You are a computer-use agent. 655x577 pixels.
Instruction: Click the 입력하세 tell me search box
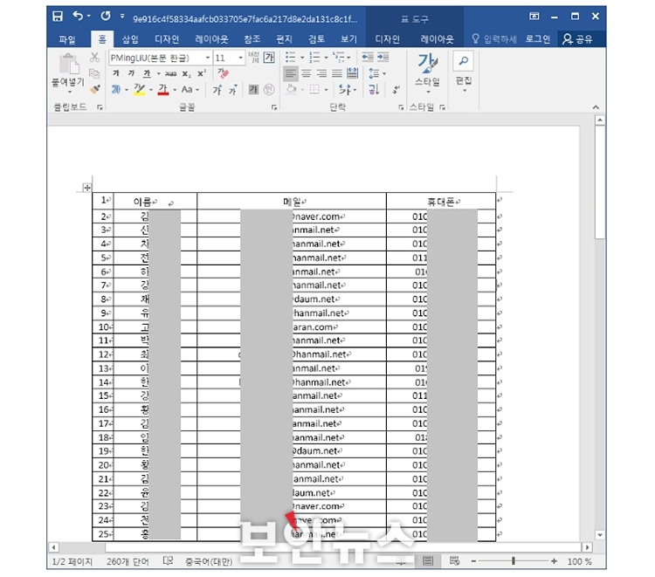pos(494,39)
